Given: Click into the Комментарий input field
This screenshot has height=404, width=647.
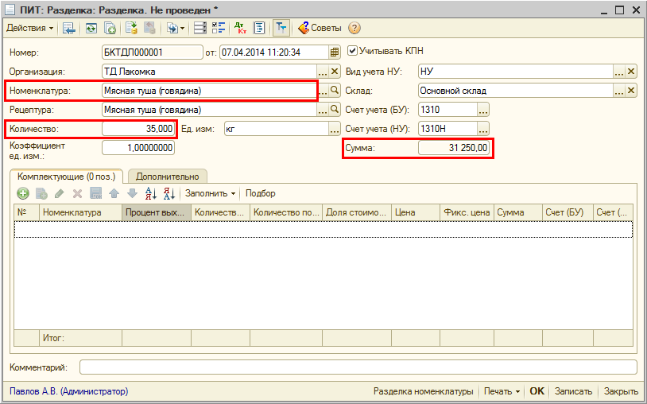Looking at the screenshot, I should click(x=358, y=367).
